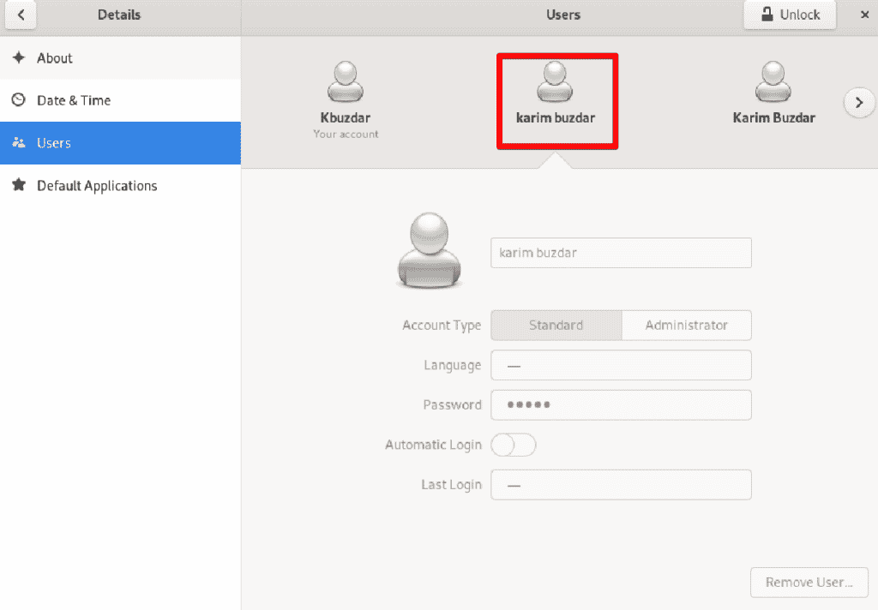Toggle Automatic Login on
This screenshot has width=878, height=610.
click(513, 445)
